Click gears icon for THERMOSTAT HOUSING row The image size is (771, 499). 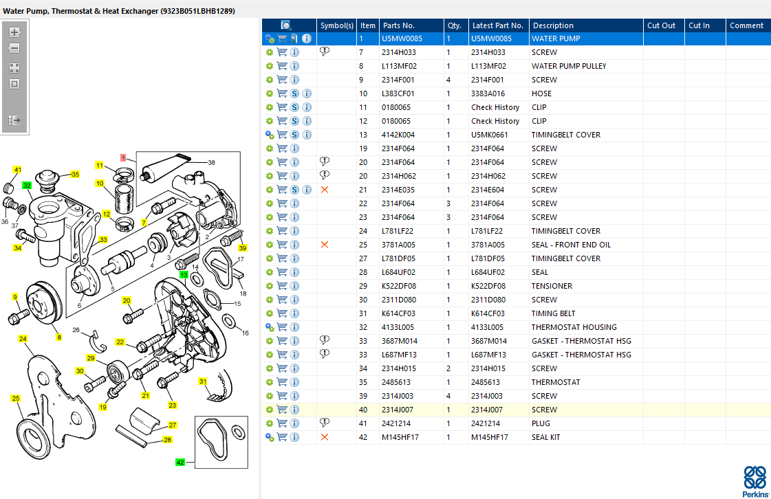pos(270,327)
